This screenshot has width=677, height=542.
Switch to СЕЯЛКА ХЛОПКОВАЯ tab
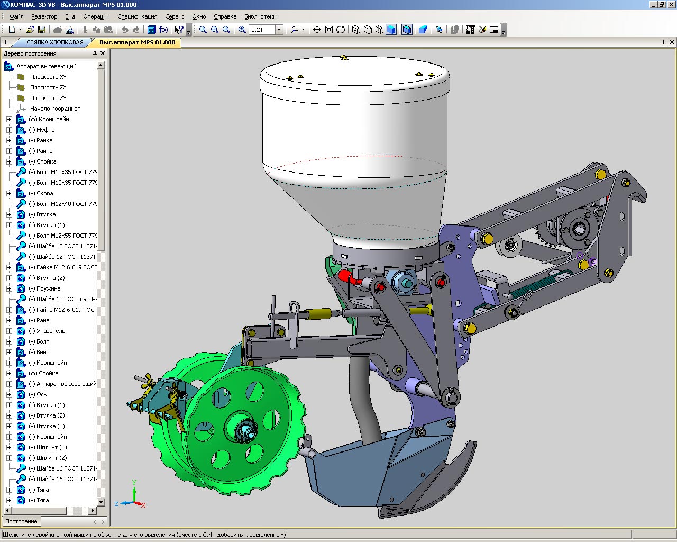[x=55, y=42]
